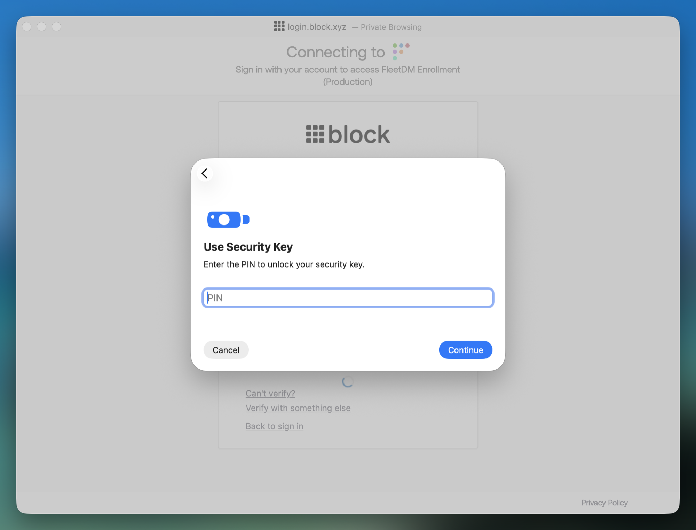Viewport: 696px width, 530px height.
Task: Open the Privacy Policy link
Action: point(604,503)
